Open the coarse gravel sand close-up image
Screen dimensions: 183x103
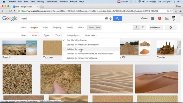point(17,79)
